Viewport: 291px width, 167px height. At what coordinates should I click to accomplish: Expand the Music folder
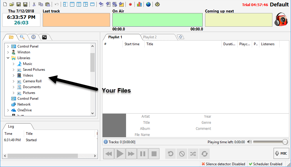14,64
